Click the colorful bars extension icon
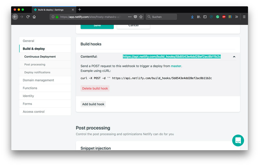This screenshot has height=166, width=259. [x=230, y=17]
